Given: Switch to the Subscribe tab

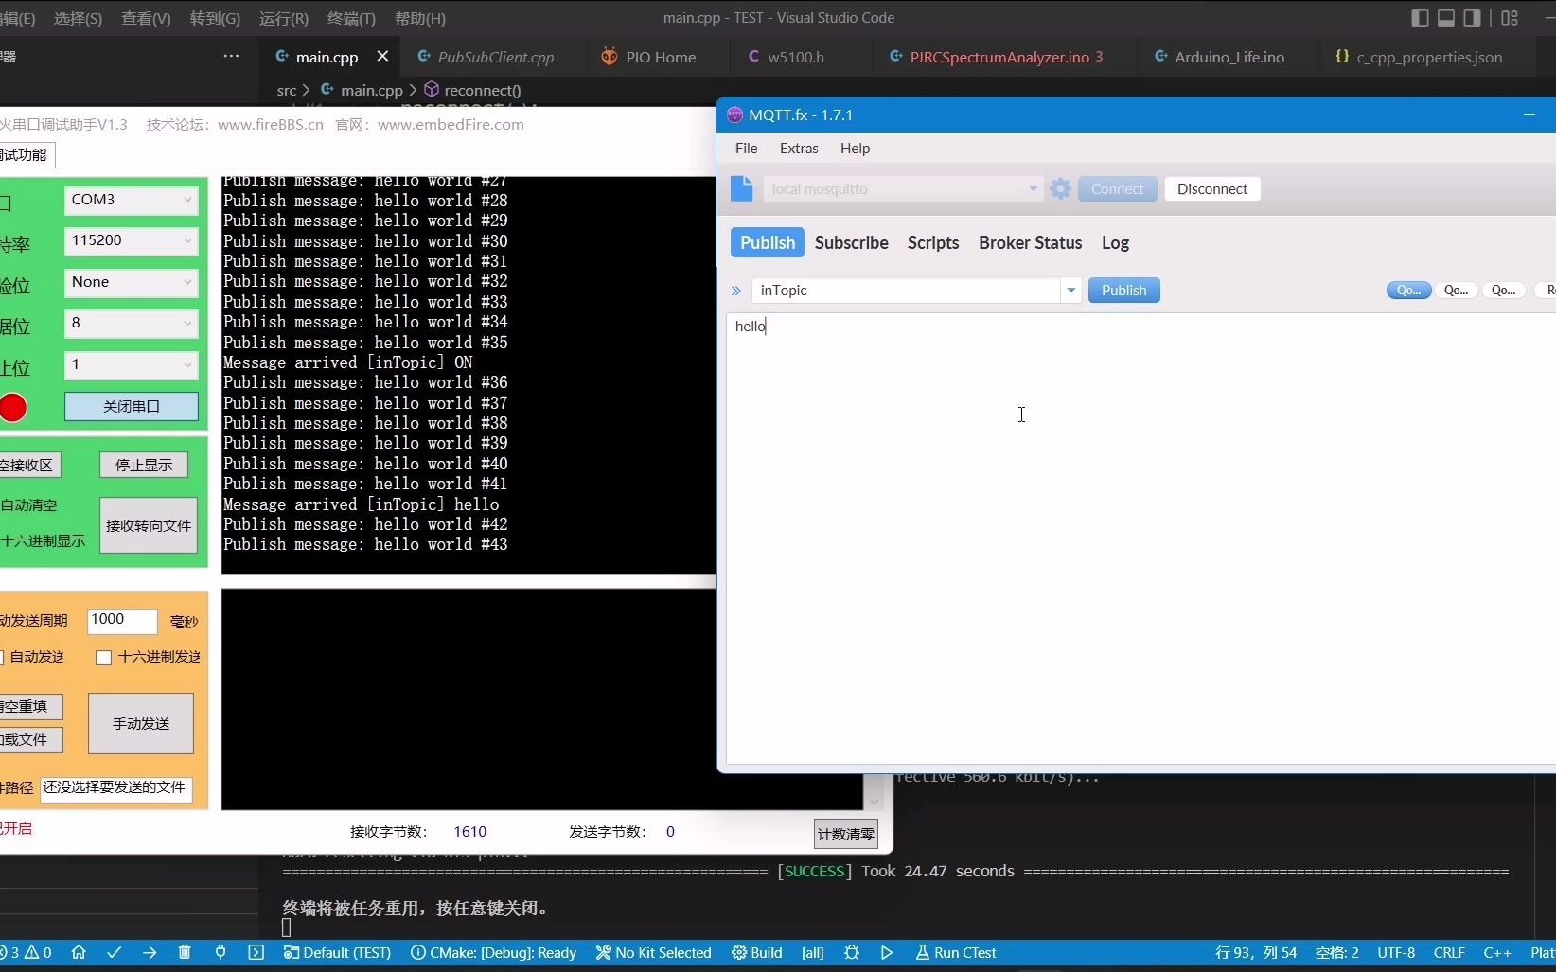Looking at the screenshot, I should (851, 242).
